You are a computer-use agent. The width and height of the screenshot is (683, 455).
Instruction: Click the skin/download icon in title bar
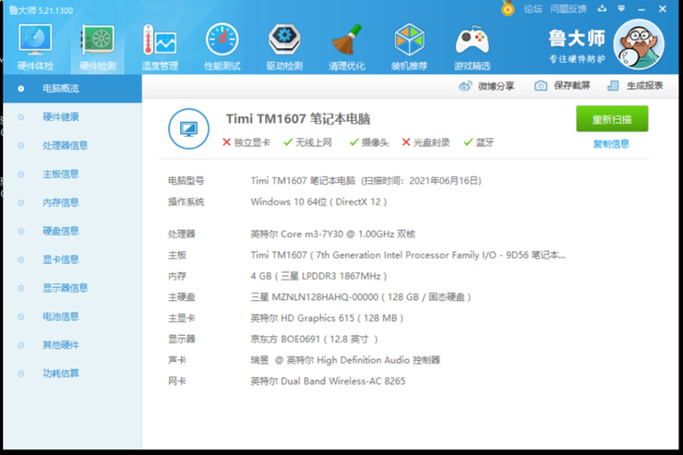(602, 8)
